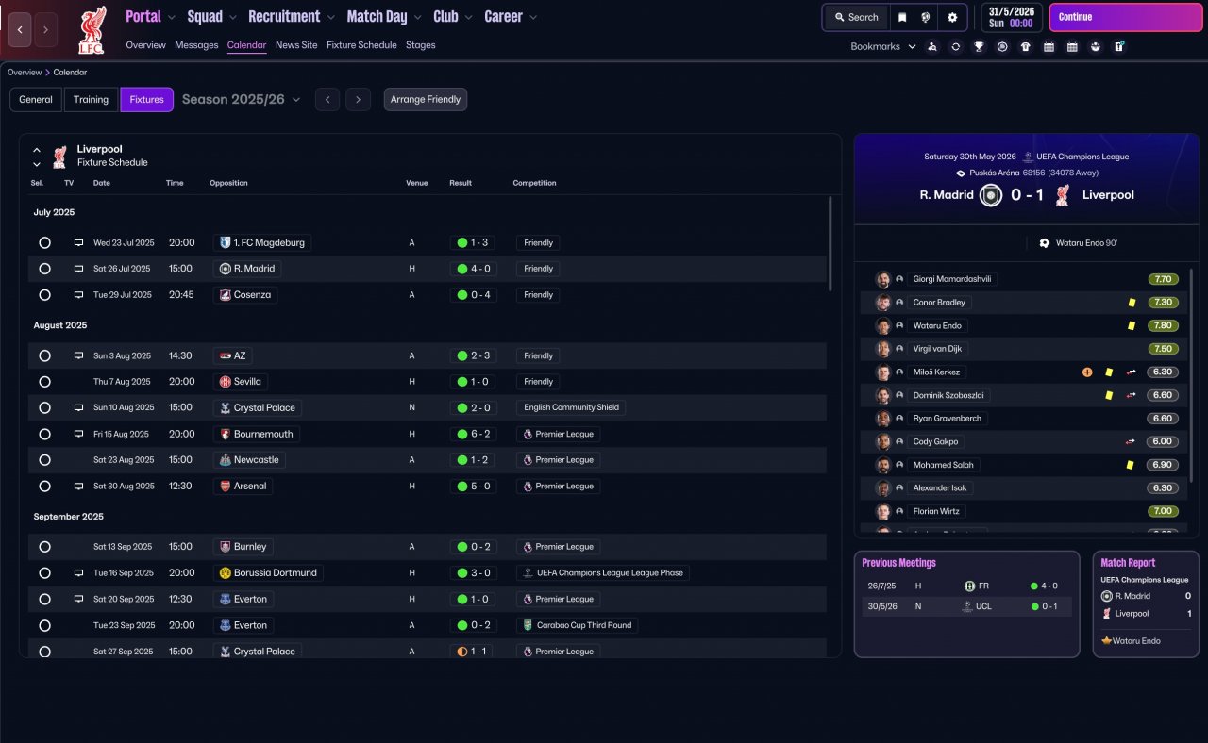Click the kit shirt bookmark icon

coord(1026,46)
